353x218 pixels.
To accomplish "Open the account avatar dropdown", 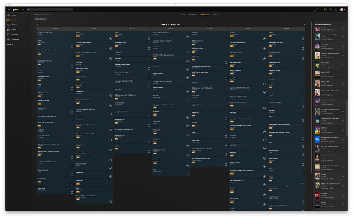I will 342,9.
